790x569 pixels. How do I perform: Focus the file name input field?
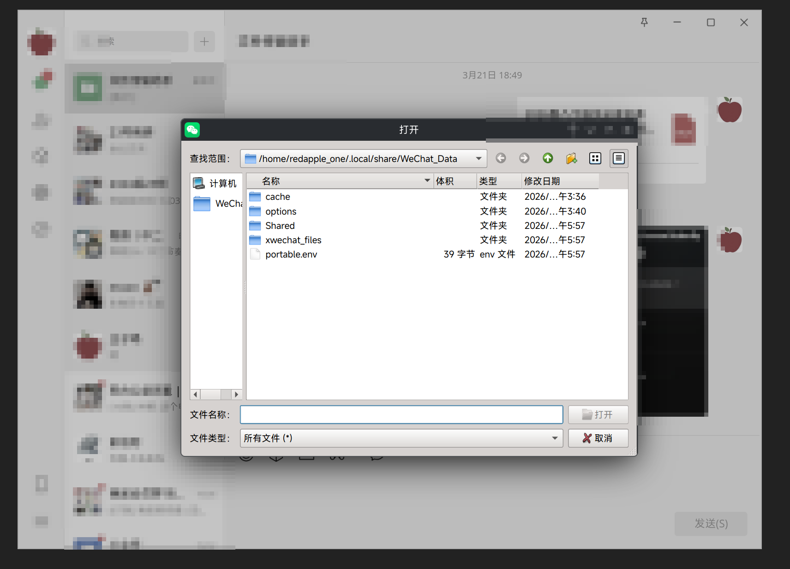pos(401,414)
